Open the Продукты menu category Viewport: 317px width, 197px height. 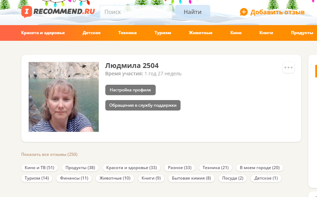pos(302,33)
